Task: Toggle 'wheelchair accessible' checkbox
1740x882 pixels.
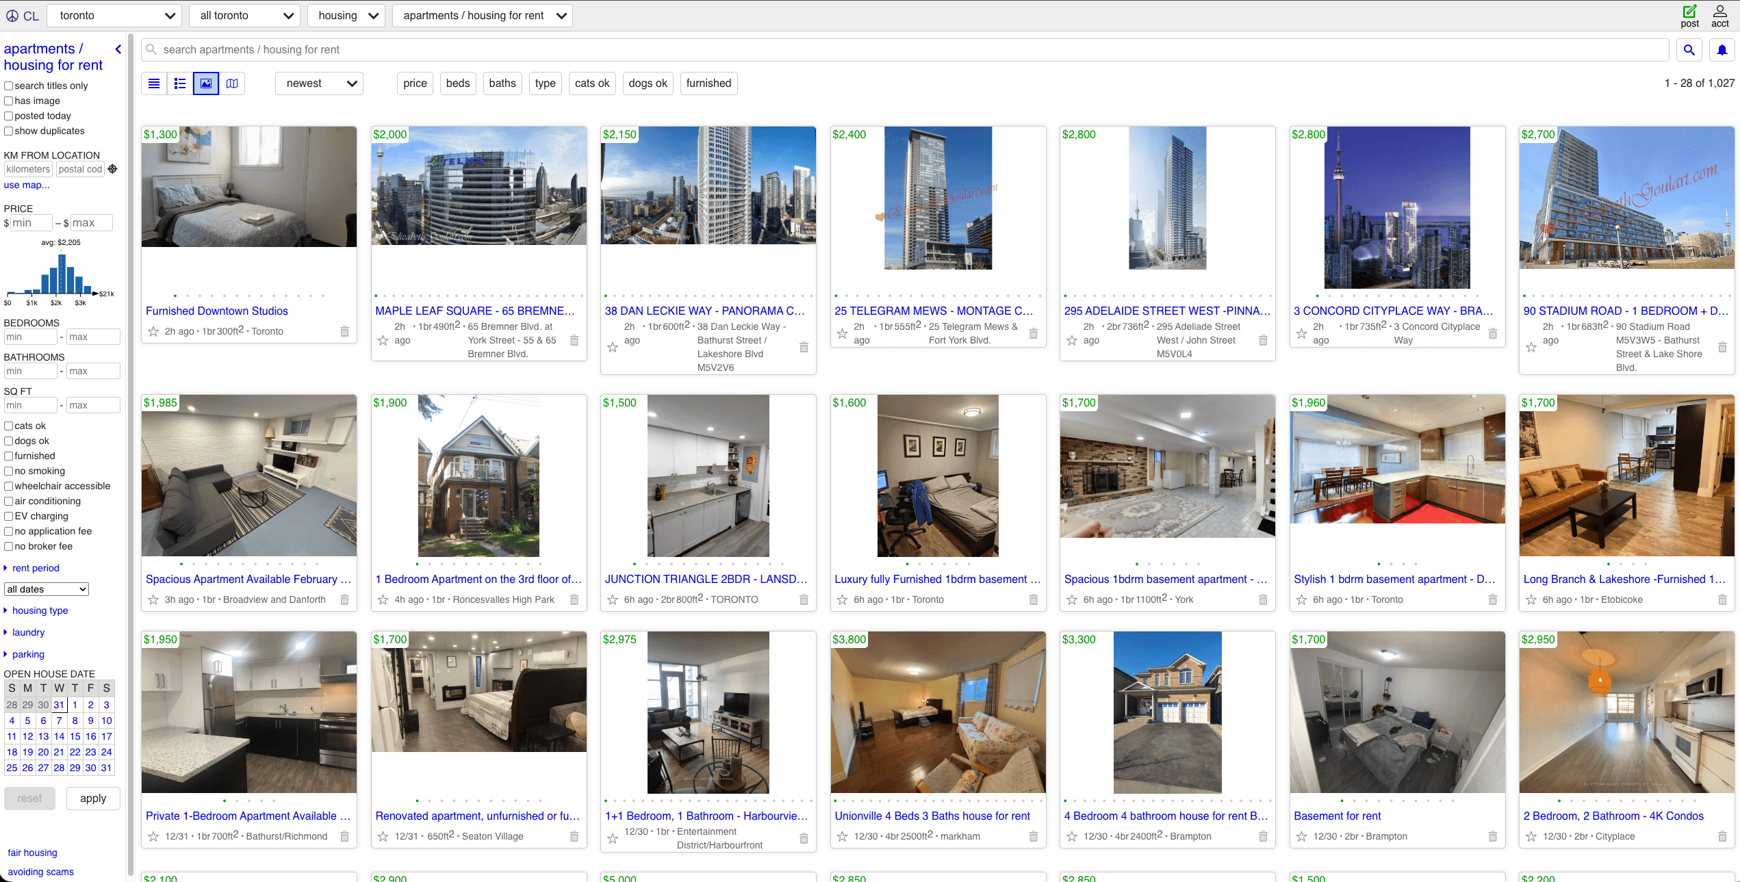Action: click(9, 487)
